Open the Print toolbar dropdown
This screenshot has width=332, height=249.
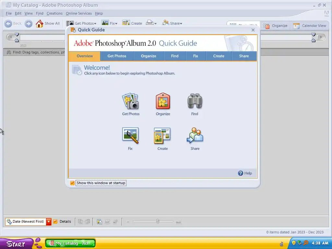tap(155, 23)
